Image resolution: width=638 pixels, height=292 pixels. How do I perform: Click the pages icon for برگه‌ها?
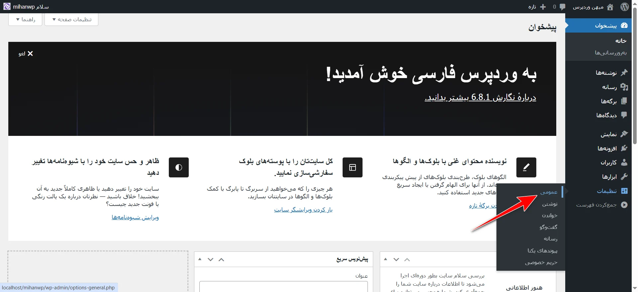pyautogui.click(x=624, y=101)
